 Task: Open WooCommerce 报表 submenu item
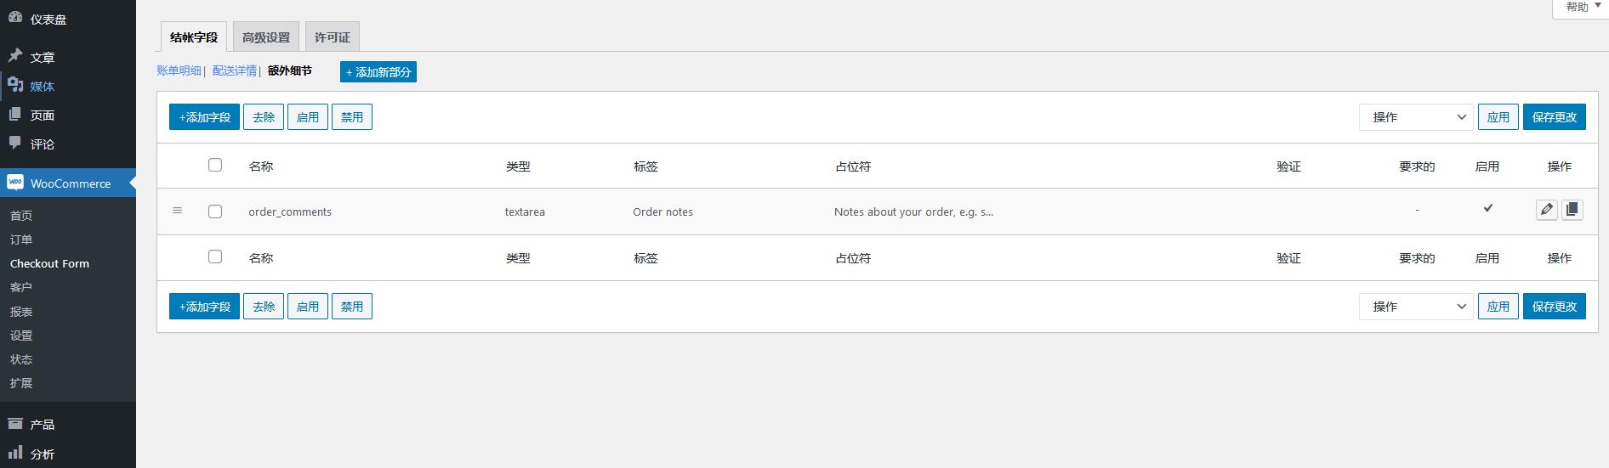click(x=21, y=312)
